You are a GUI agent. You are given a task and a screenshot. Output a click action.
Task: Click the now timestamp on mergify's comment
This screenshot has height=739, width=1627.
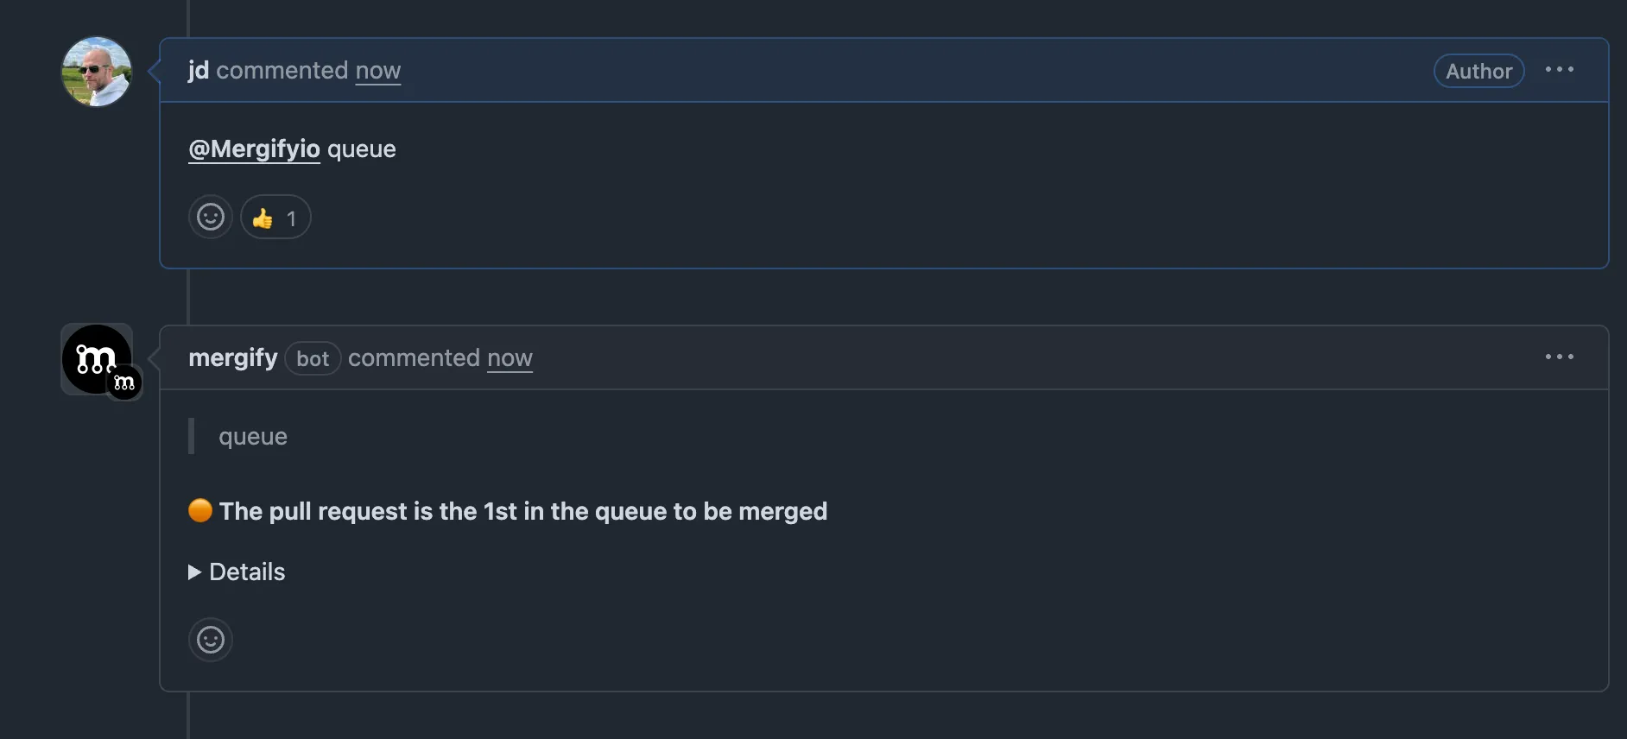pyautogui.click(x=510, y=358)
